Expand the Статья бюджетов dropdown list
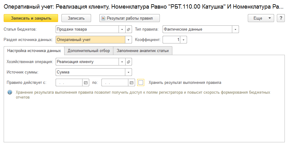The width and height of the screenshot is (290, 146). (x=122, y=29)
